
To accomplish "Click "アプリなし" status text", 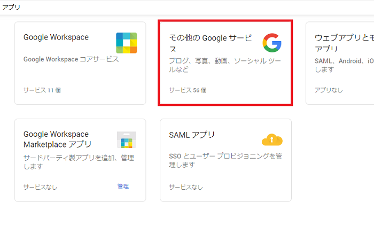I will tap(329, 90).
